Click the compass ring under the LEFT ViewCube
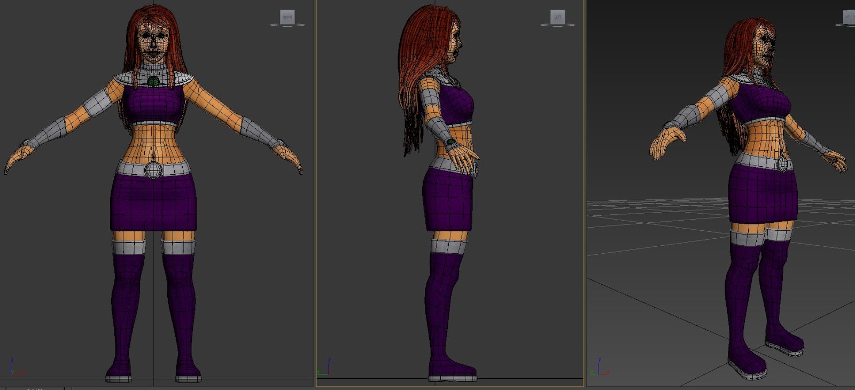The width and height of the screenshot is (855, 390). 557,25
